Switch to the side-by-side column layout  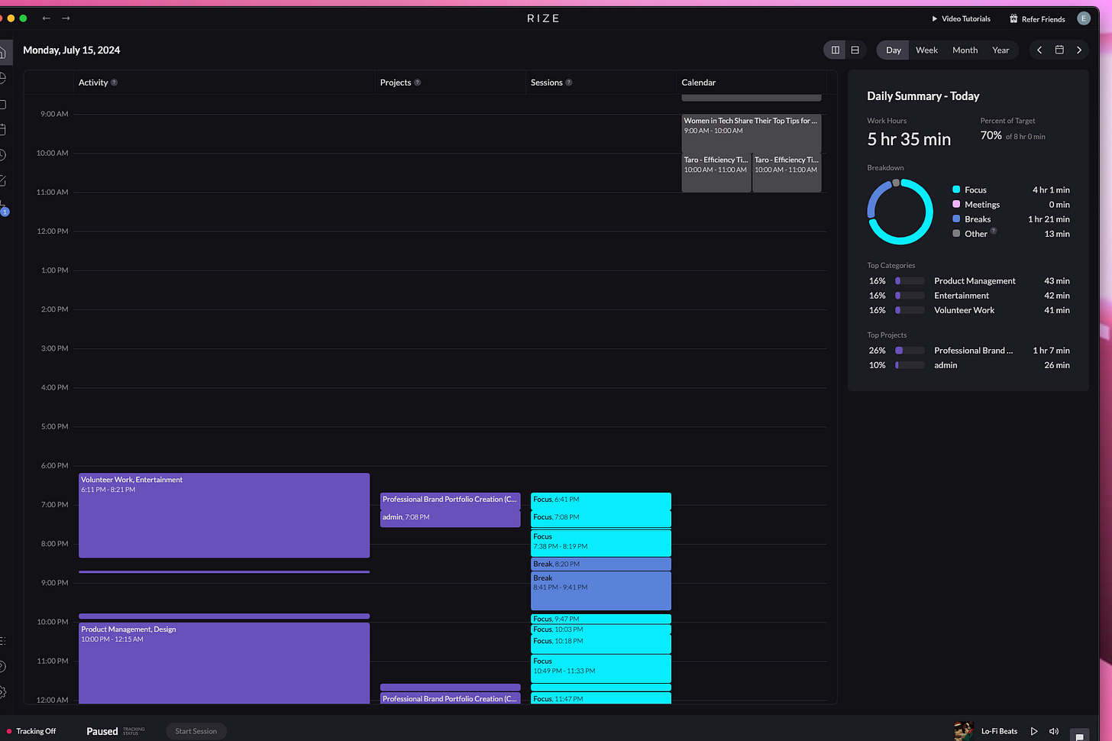click(x=836, y=50)
